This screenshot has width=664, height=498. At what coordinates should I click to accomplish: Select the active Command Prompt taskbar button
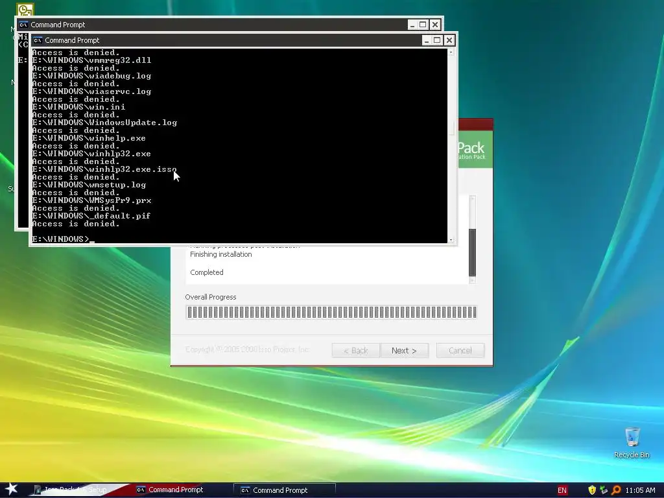(285, 490)
